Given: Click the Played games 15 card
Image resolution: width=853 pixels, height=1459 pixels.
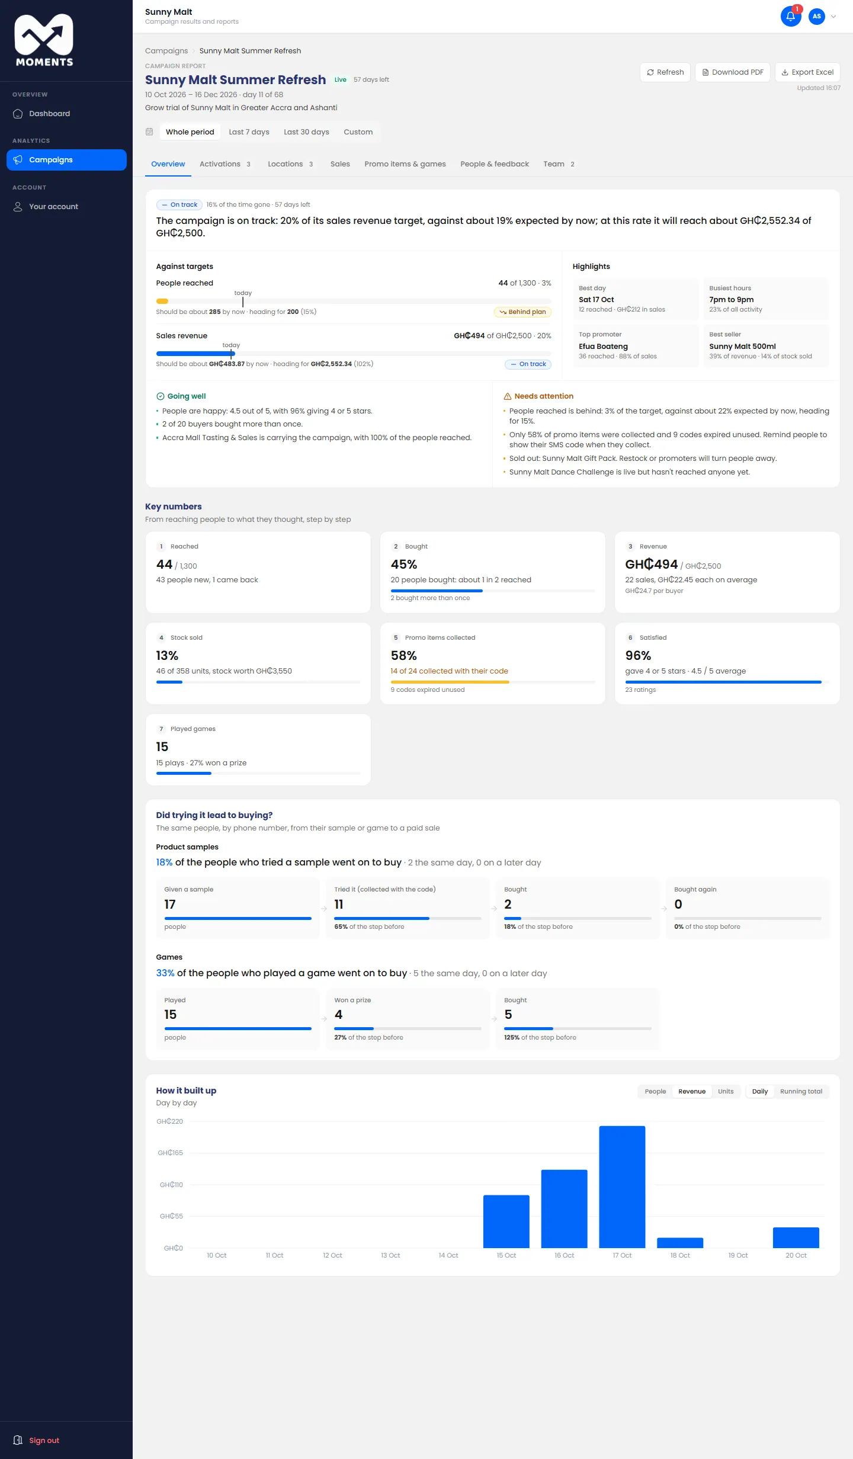Looking at the screenshot, I should tap(258, 750).
